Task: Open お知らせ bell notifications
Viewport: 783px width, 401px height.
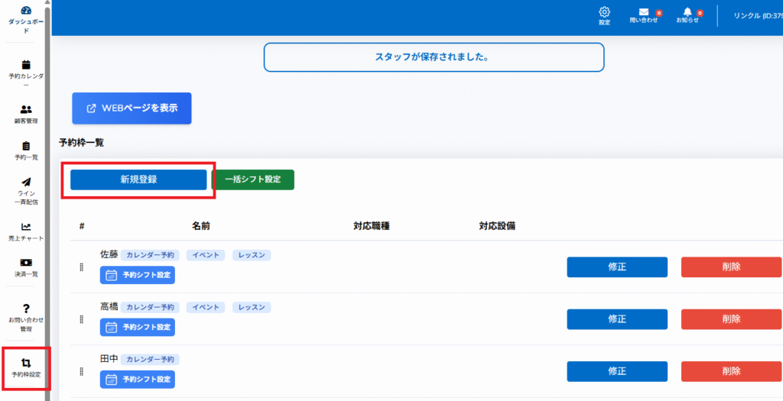Action: 687,12
